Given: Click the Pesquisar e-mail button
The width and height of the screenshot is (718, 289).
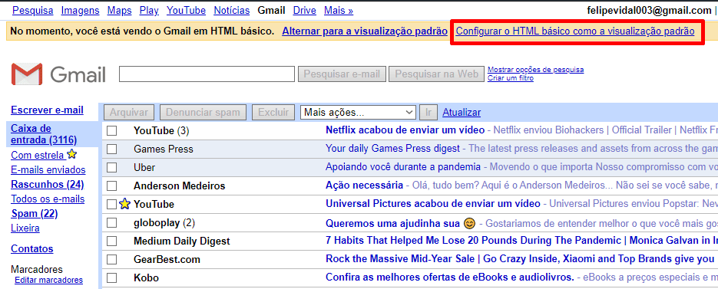Looking at the screenshot, I should click(x=342, y=74).
